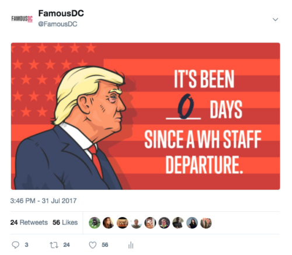View the 56 Likes list

tap(65, 222)
